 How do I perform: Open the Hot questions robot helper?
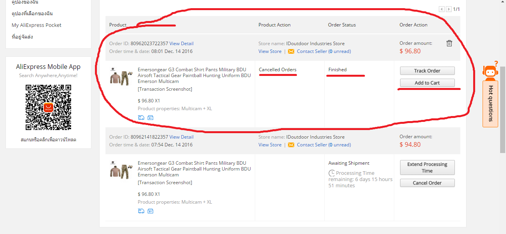coord(490,71)
